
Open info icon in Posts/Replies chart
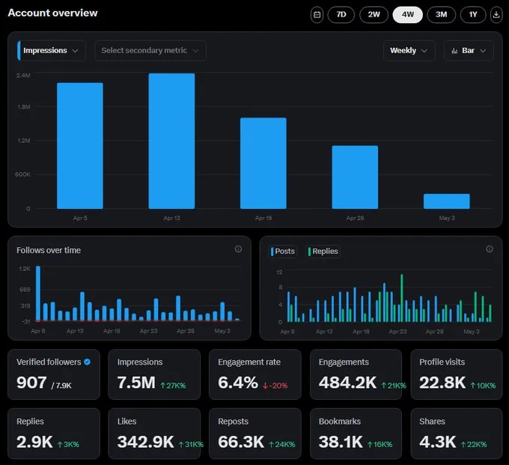click(490, 249)
